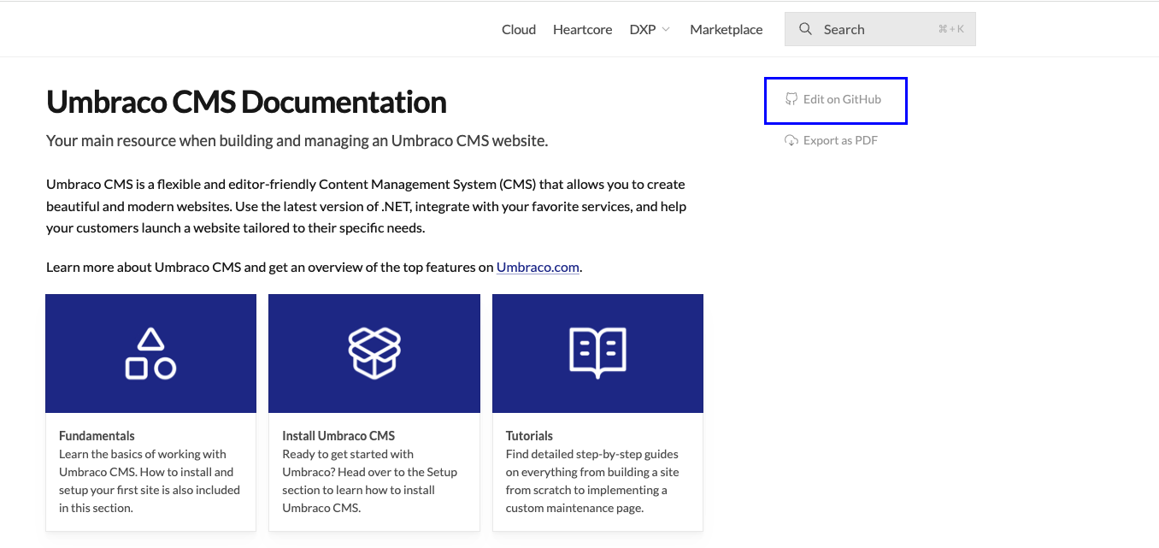Viewport: 1159px width, 548px height.
Task: Click the shapes icon on the Fundamentals card
Action: [x=150, y=353]
